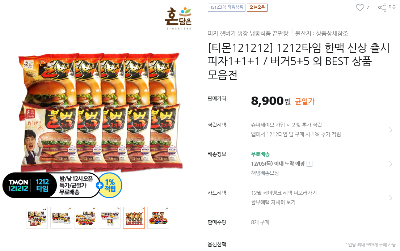400x251 pixels.
Task: Click the heart wishlist icon
Action: coord(360,7)
